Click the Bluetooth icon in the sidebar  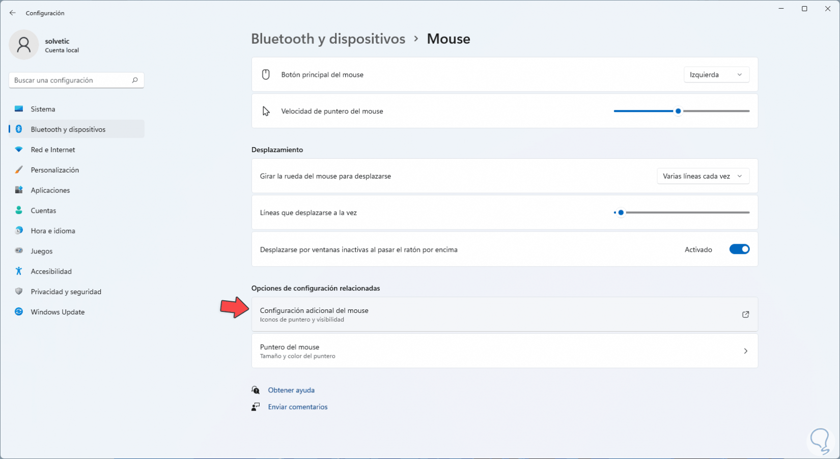point(19,129)
